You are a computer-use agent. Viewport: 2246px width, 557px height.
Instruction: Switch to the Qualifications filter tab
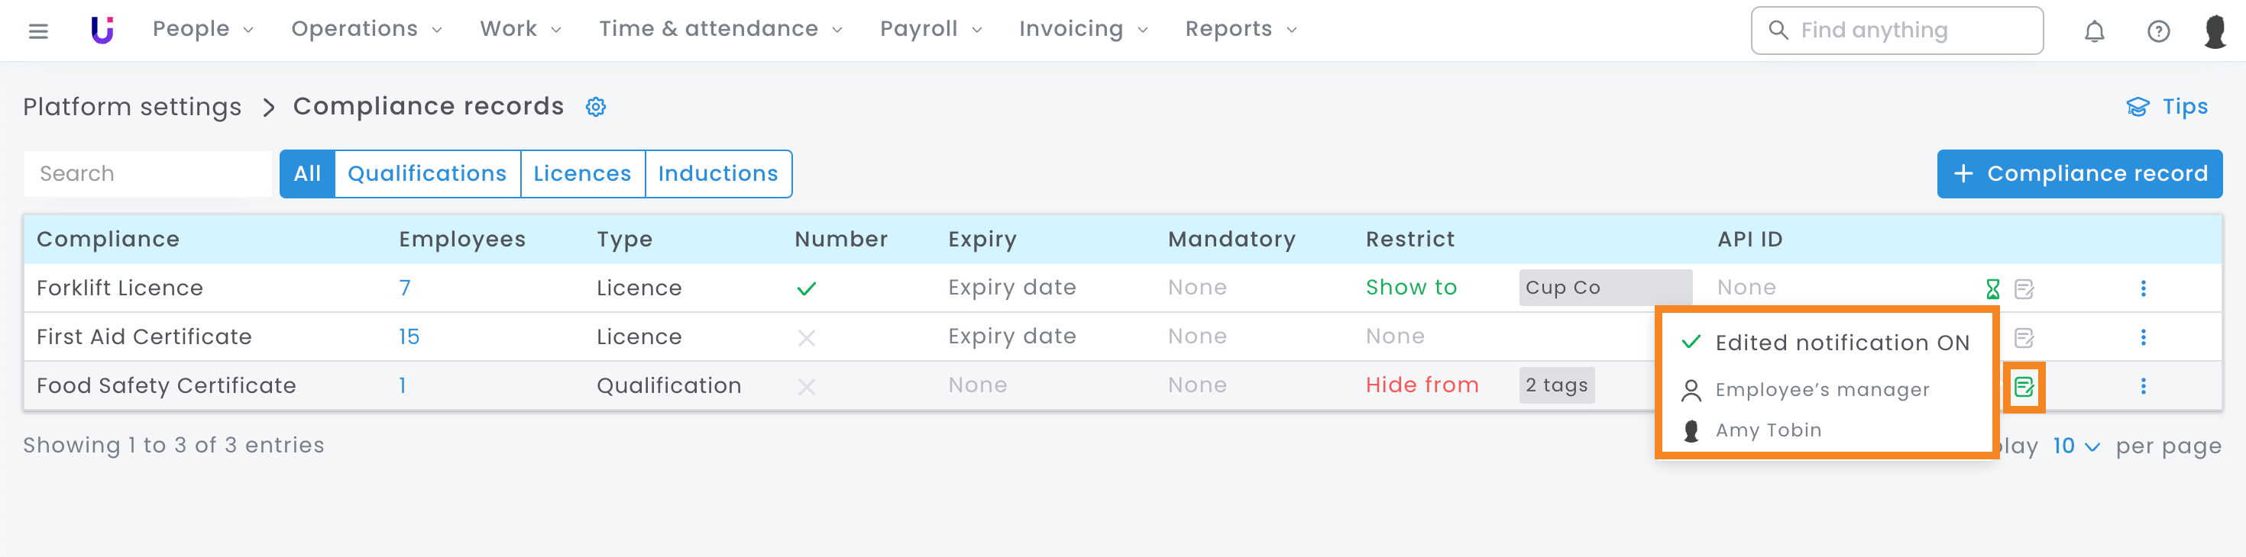pos(427,174)
